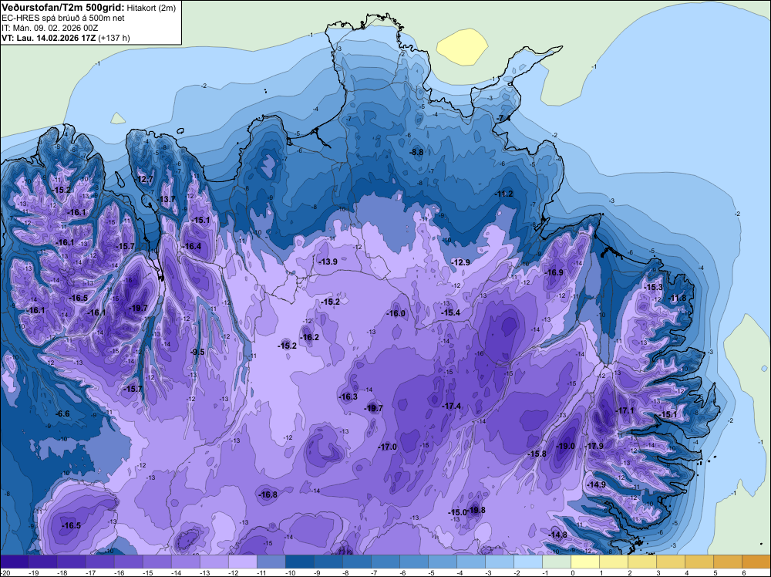Image resolution: width=771 pixels, height=577 pixels.
Task: Click the "Hitakort (2m)" subtitle text
Action: (151, 8)
